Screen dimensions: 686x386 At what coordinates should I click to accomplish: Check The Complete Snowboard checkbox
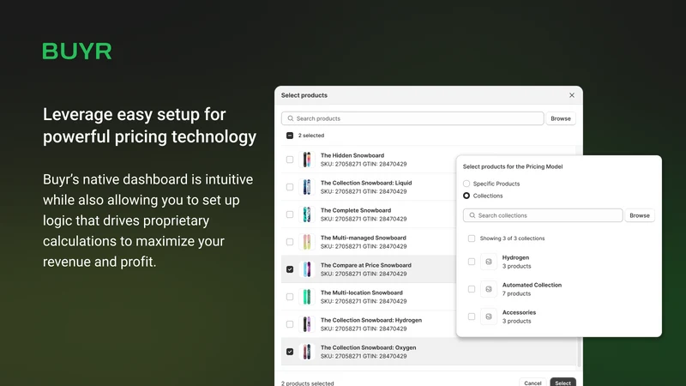[x=290, y=214]
